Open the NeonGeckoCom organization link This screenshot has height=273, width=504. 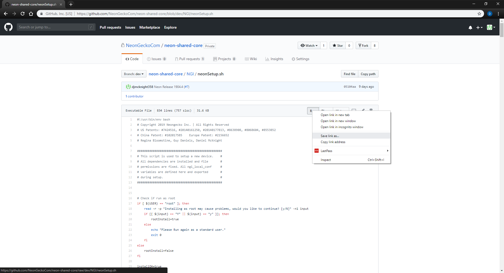[x=143, y=45]
